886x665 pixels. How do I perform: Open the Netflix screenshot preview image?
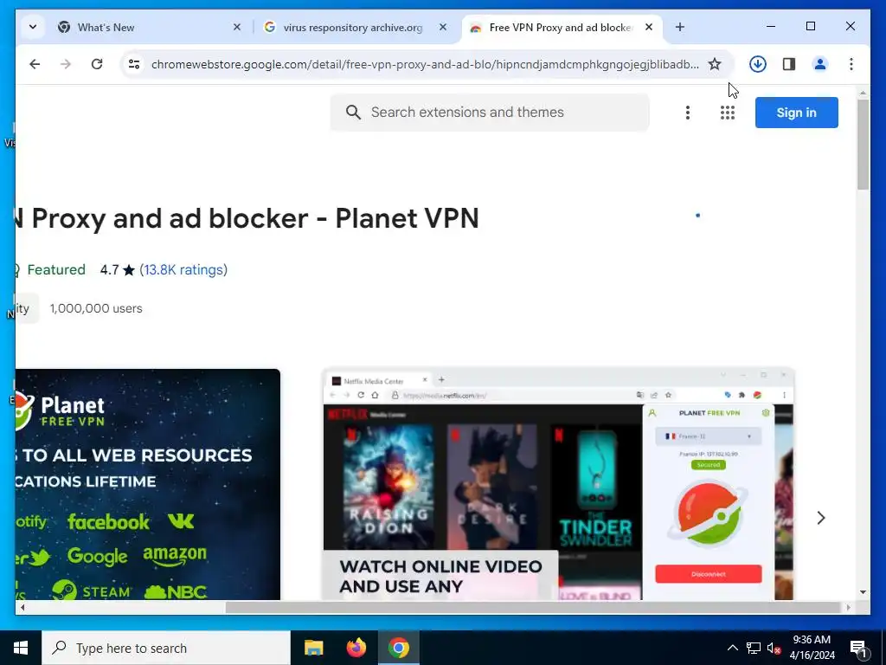point(558,484)
